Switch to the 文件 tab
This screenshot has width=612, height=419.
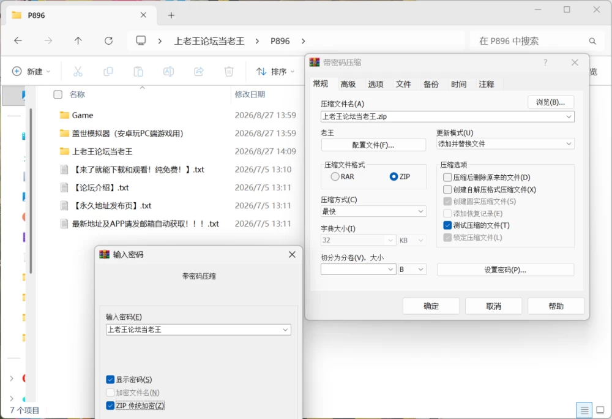(x=403, y=85)
